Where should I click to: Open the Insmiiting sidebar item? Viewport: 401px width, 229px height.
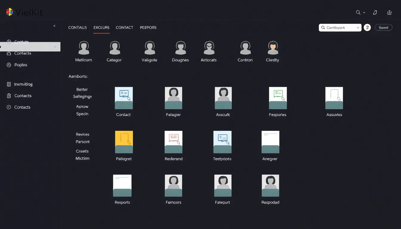(23, 84)
